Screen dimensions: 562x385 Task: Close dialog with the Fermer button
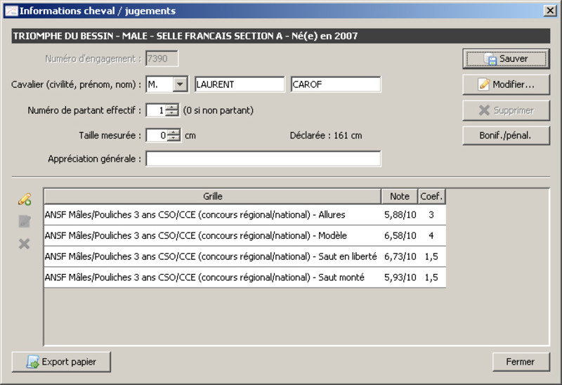pyautogui.click(x=521, y=362)
